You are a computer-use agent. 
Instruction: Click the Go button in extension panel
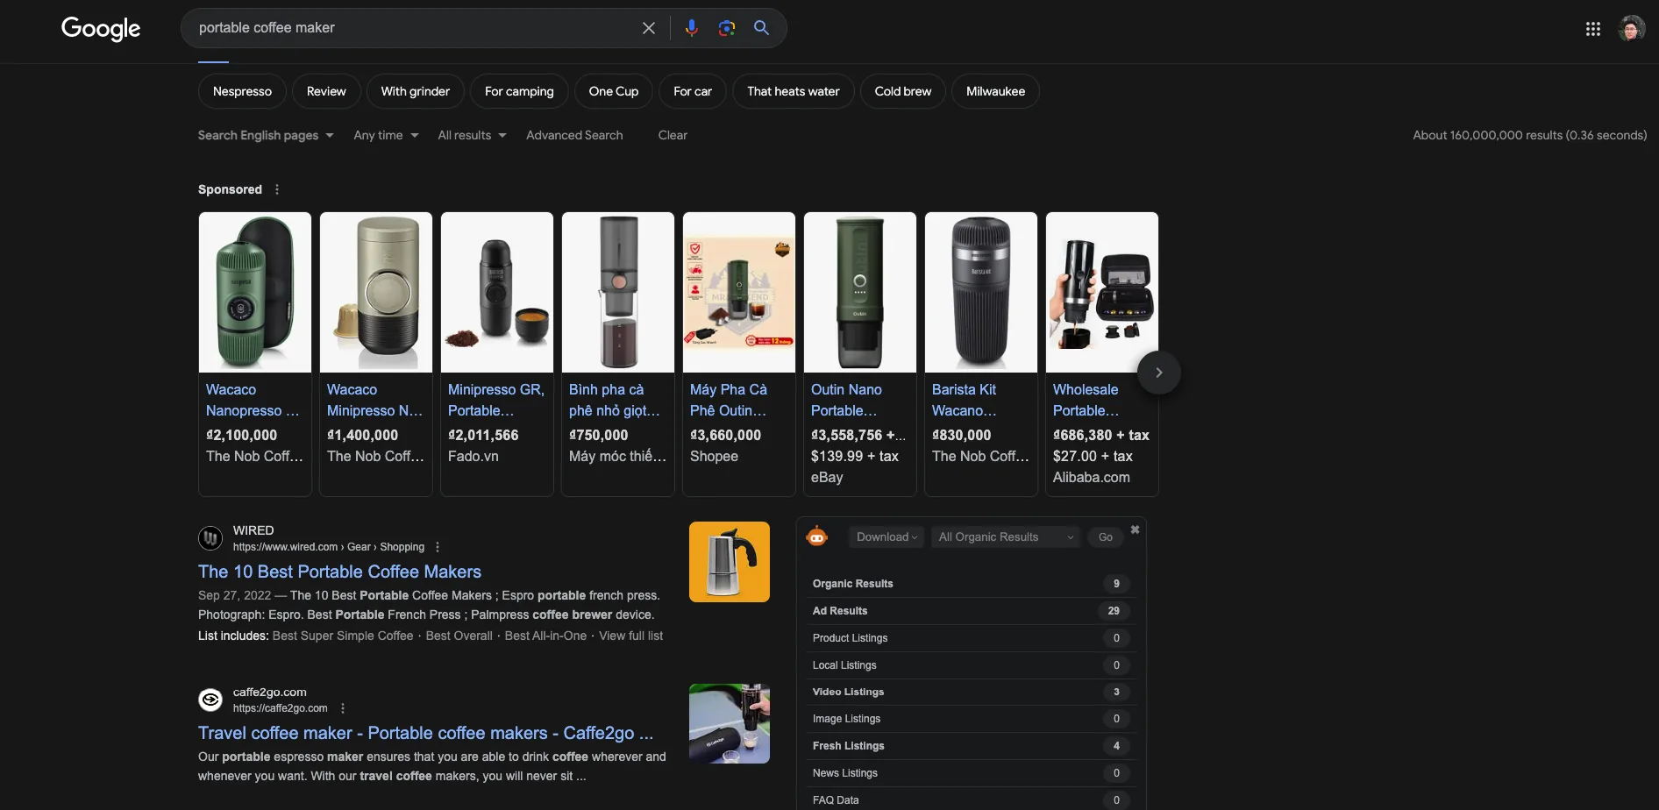1106,537
